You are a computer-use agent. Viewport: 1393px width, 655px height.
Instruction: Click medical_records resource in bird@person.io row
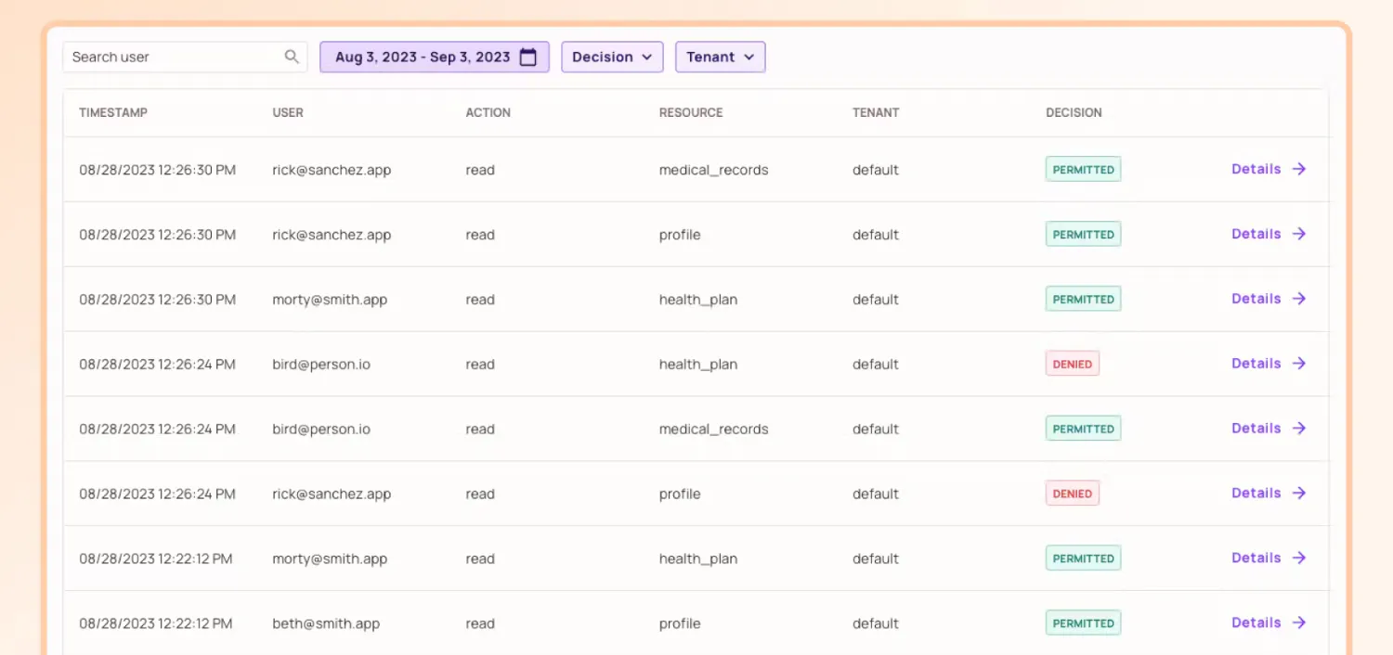pyautogui.click(x=714, y=430)
